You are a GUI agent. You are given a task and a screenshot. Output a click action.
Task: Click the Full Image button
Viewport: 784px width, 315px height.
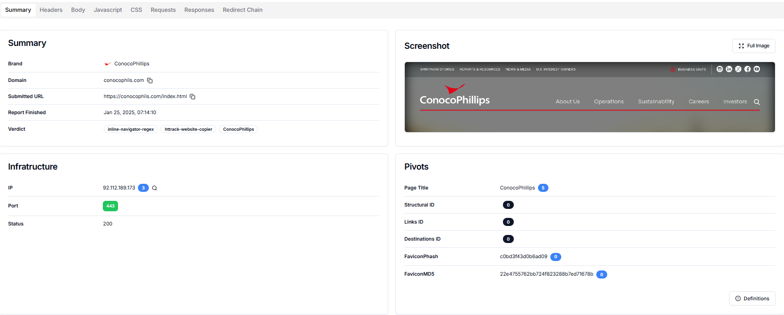(754, 46)
